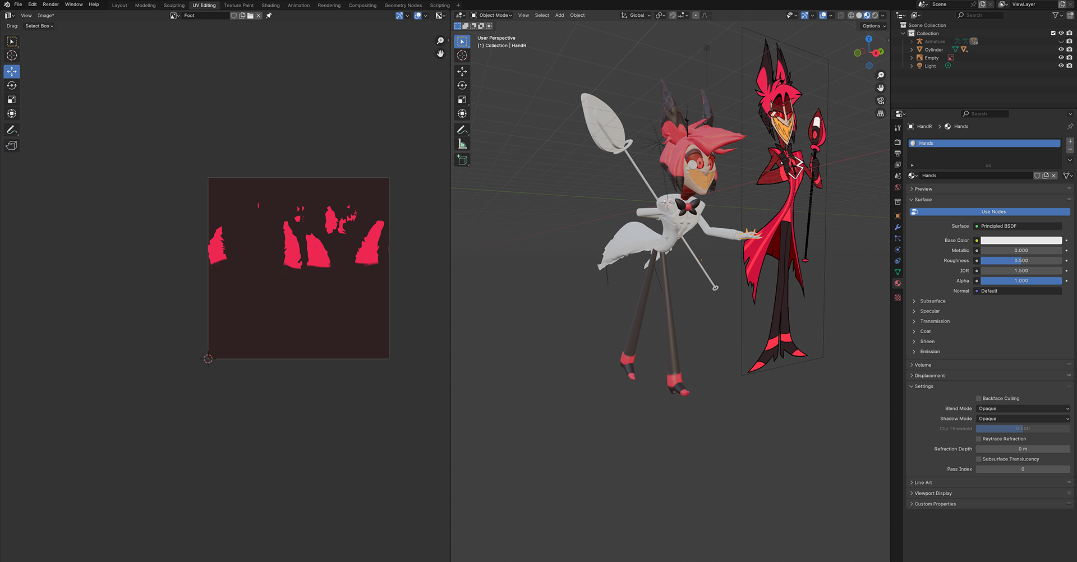
Task: Open the Render menu
Action: pos(50,4)
